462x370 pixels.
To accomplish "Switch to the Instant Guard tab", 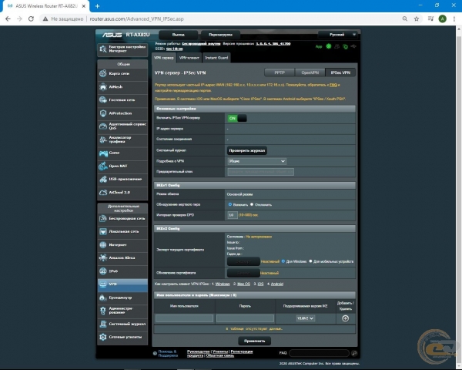I will (216, 58).
